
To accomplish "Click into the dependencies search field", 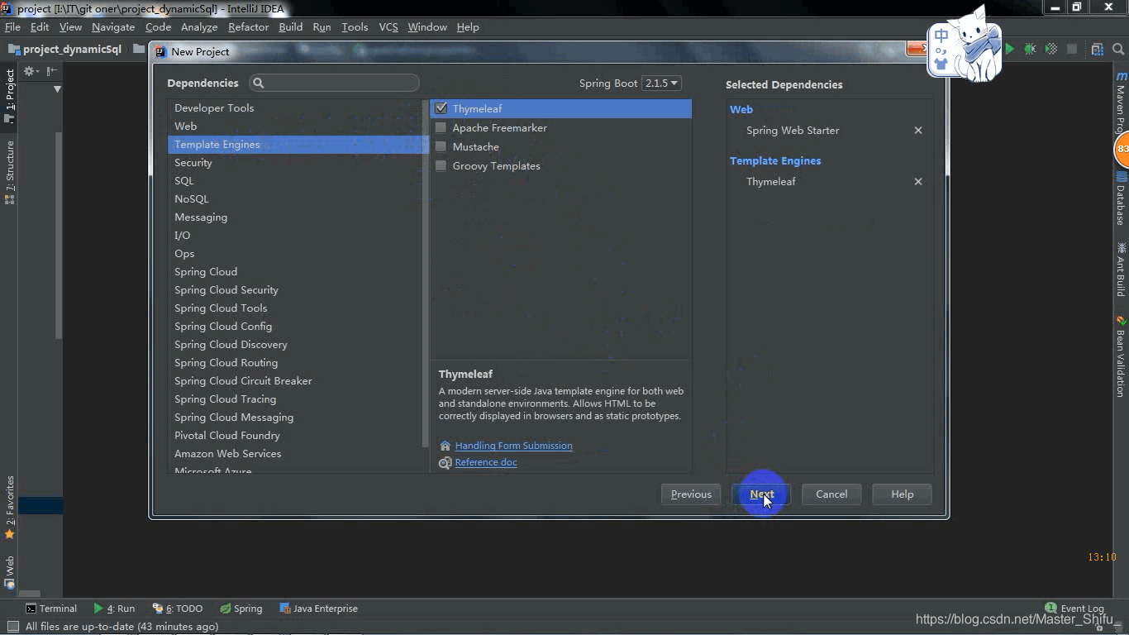I will click(x=334, y=83).
